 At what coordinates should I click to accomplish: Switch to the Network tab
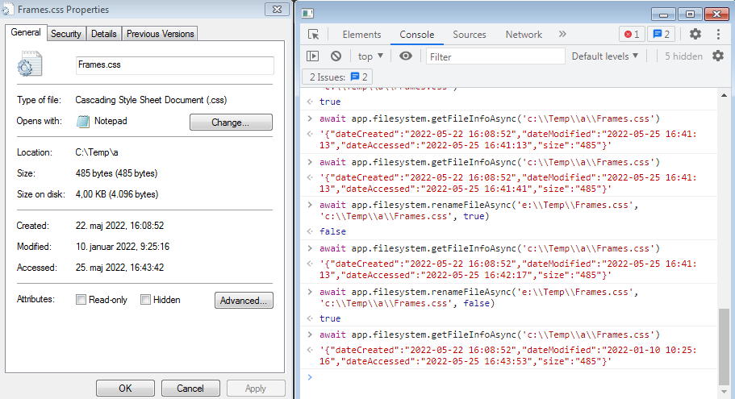524,35
